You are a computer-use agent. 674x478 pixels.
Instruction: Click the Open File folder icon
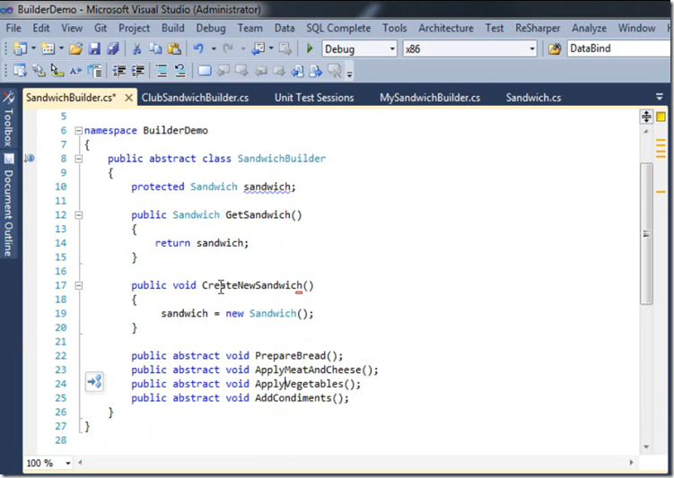tap(75, 48)
